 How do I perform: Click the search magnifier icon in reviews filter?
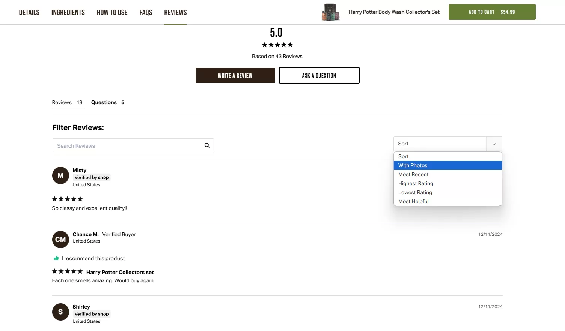tap(207, 146)
